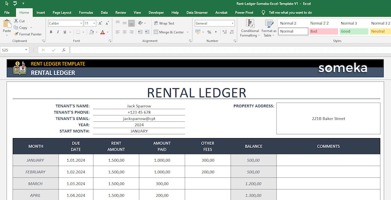Decrease decimal places
The image size is (391, 200).
232,32
